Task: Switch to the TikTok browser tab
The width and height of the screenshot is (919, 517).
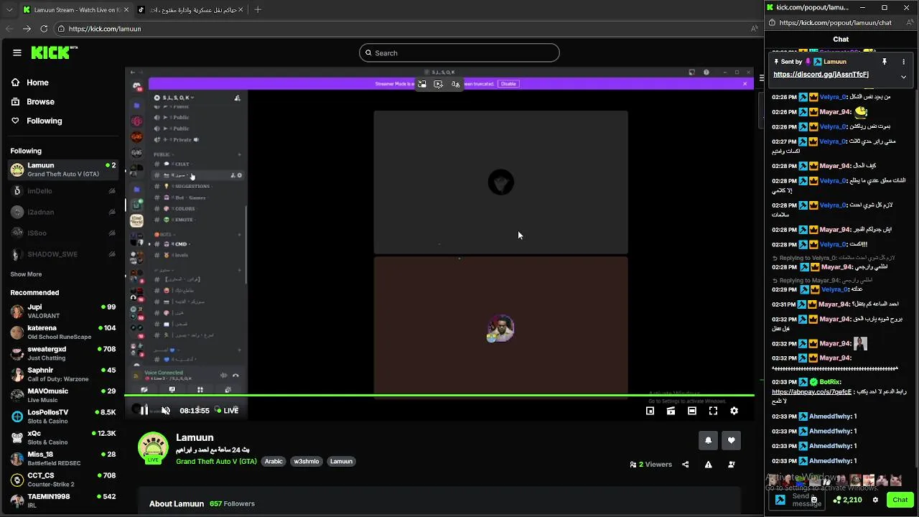Action: (190, 9)
